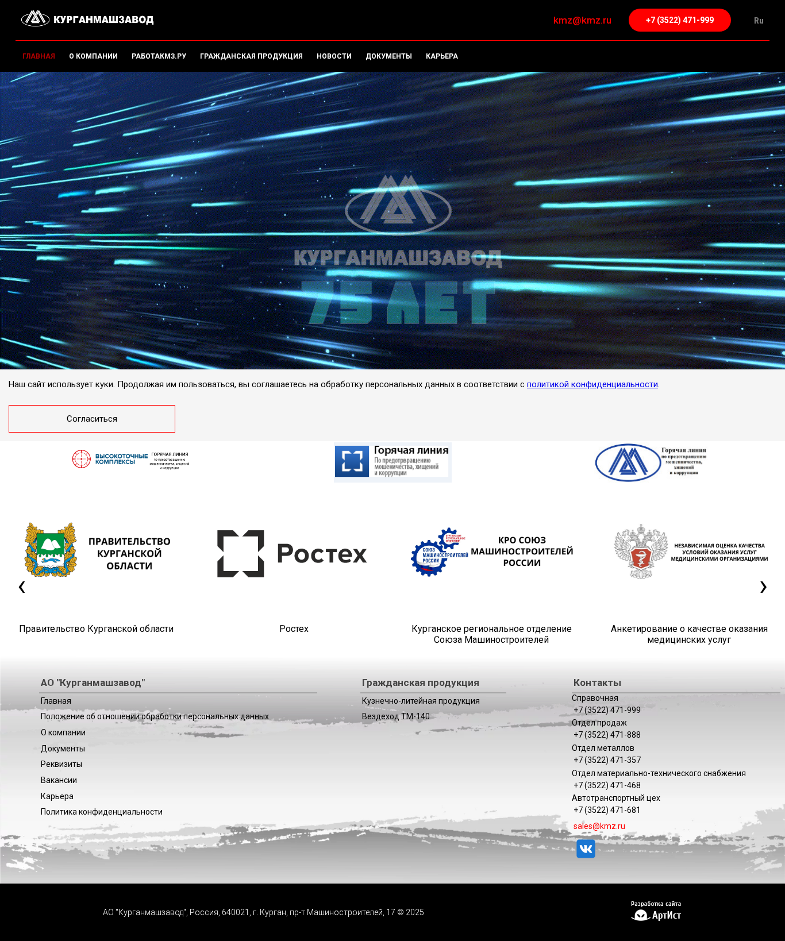This screenshot has width=785, height=941.
Task: Click the Гражданская продукция footer heading
Action: click(x=420, y=682)
